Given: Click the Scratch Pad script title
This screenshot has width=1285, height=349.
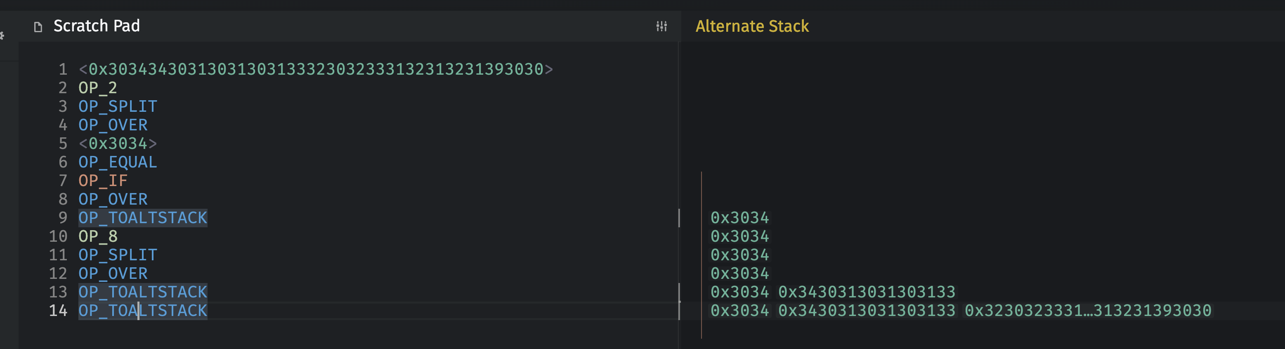Looking at the screenshot, I should 96,26.
